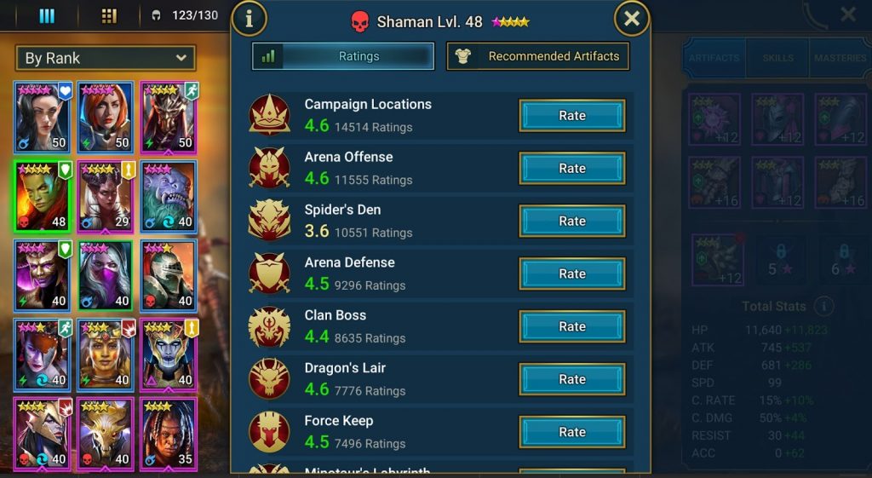872x478 pixels.
Task: Rate the champion for Arena Defense
Action: 572,274
